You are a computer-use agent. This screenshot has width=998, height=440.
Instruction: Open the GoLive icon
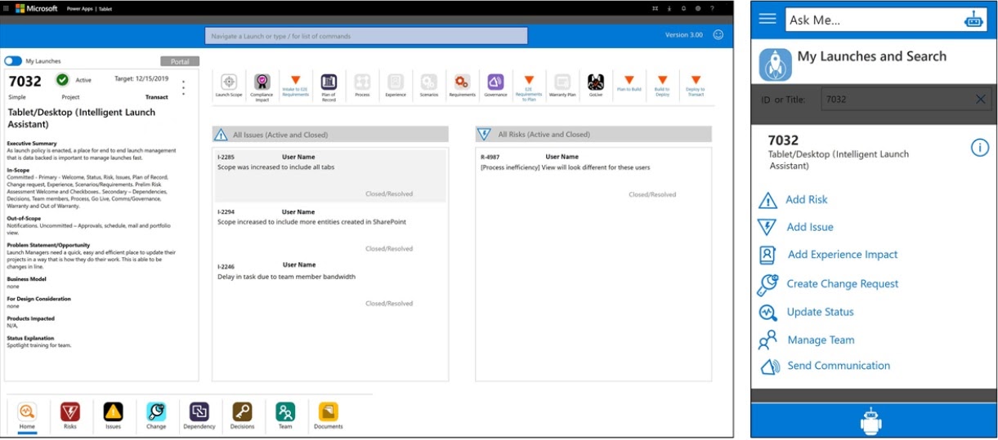[x=595, y=82]
